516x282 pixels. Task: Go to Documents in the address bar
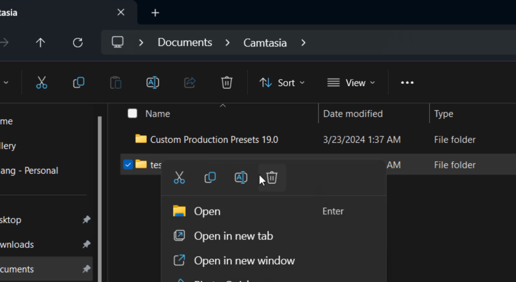click(x=185, y=43)
